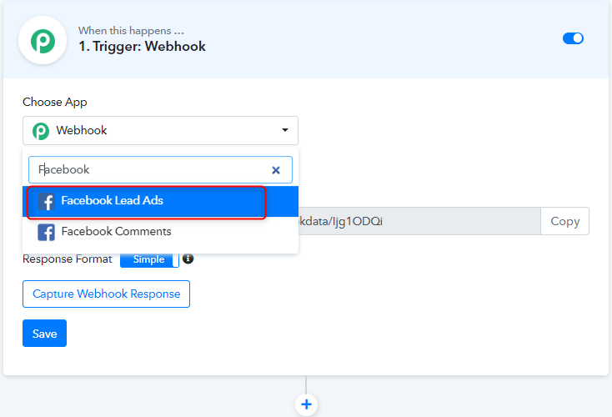The image size is (612, 417).
Task: Click the Pabbly logo in the trigger header
Action: (x=43, y=41)
